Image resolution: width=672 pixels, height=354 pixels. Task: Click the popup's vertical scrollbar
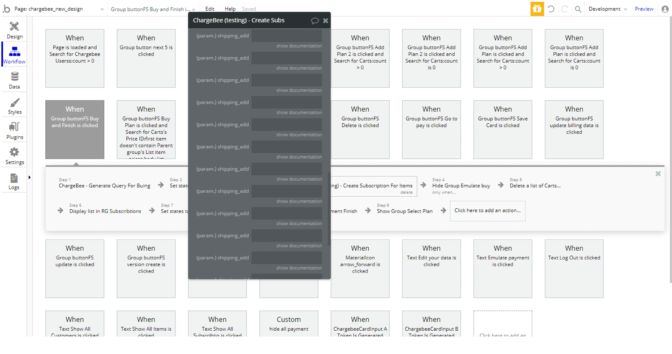[330, 208]
